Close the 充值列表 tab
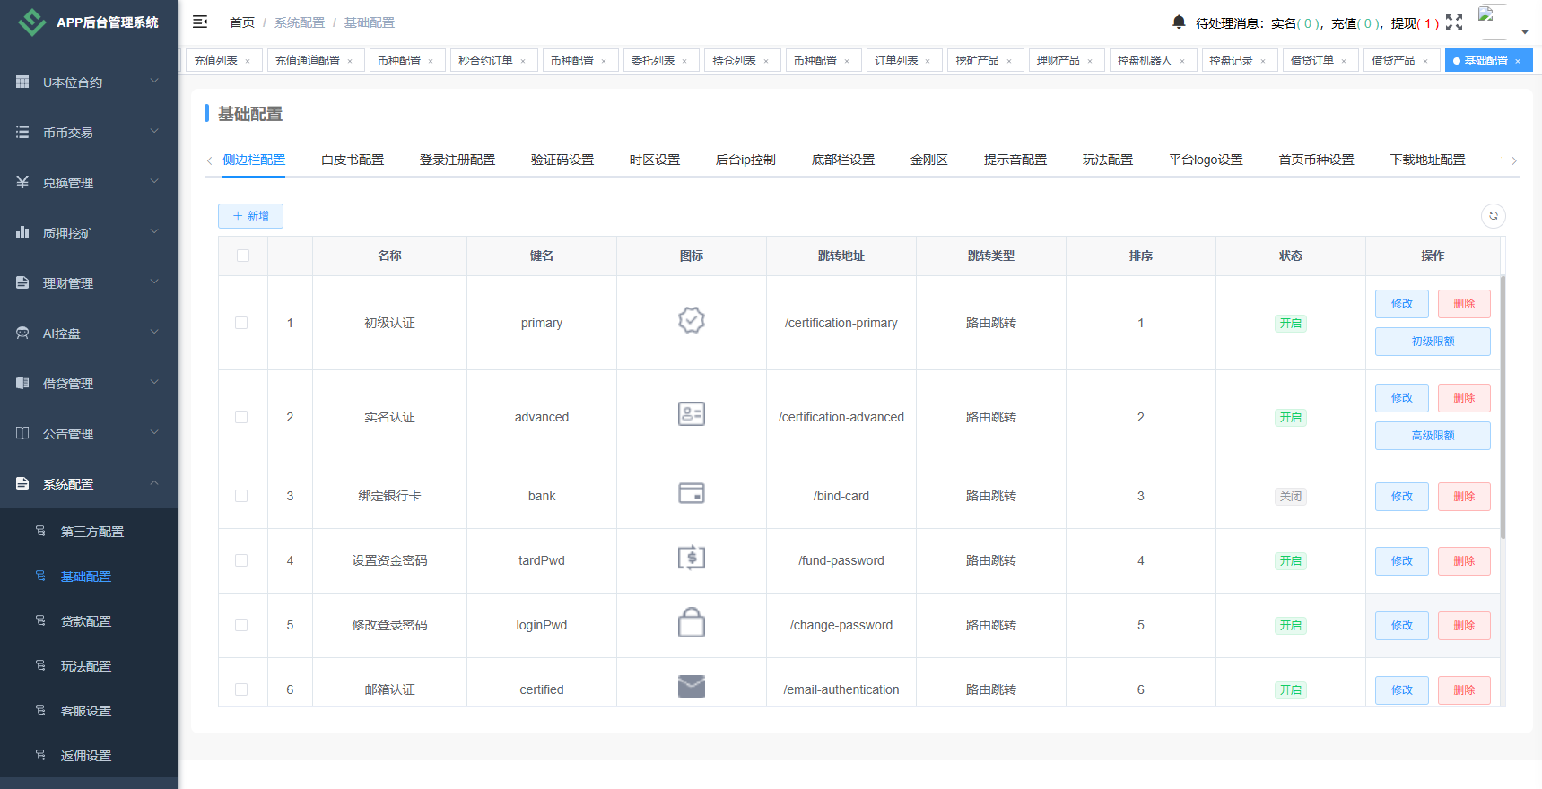1542x789 pixels. (248, 61)
